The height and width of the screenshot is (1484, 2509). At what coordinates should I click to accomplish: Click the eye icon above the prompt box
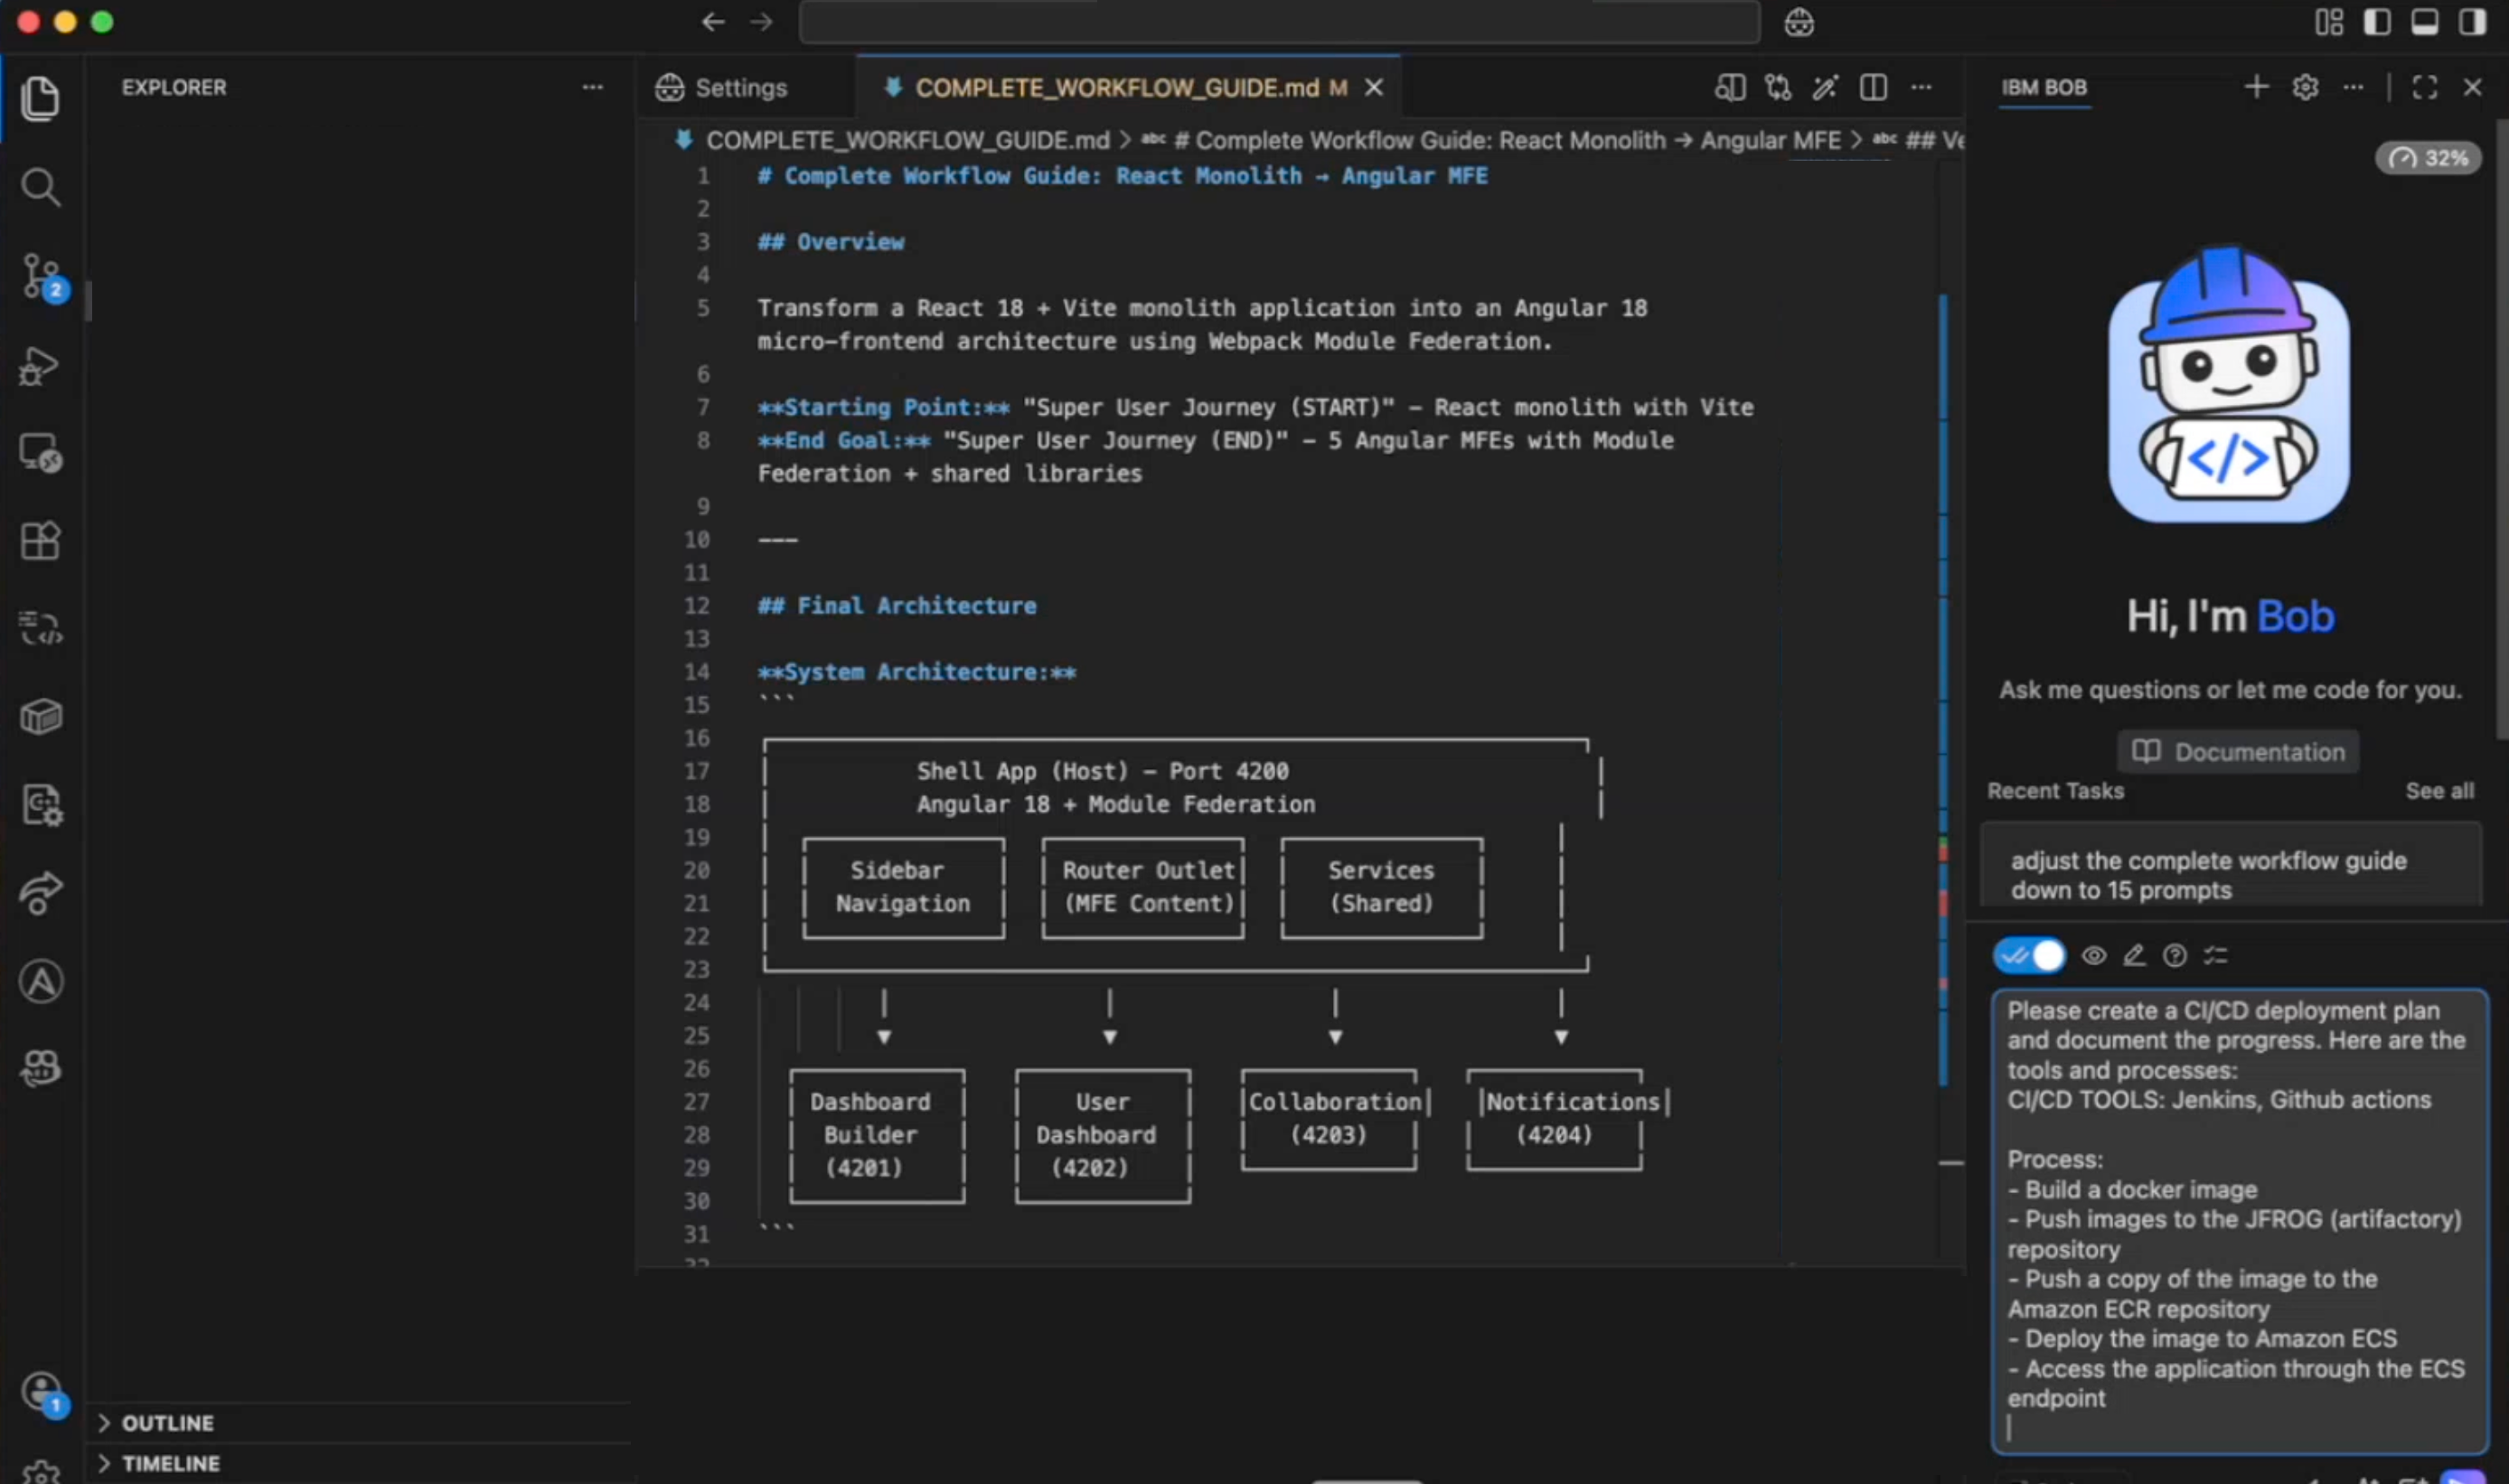click(2094, 955)
